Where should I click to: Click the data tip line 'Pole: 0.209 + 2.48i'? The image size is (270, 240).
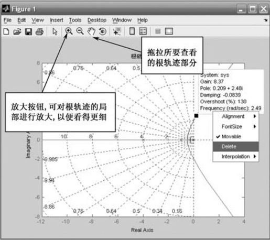221,88
